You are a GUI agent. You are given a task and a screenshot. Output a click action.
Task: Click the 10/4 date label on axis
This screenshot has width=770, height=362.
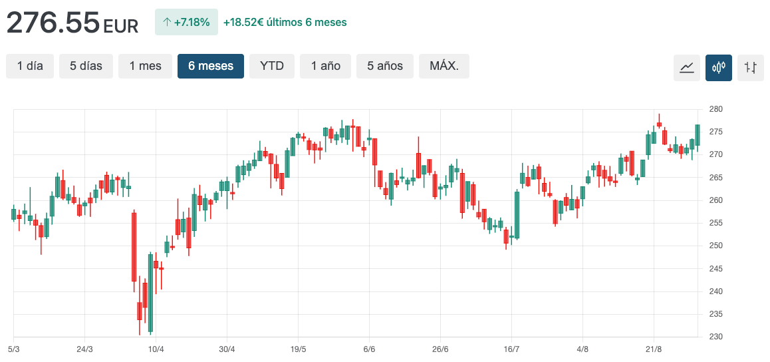click(x=156, y=349)
